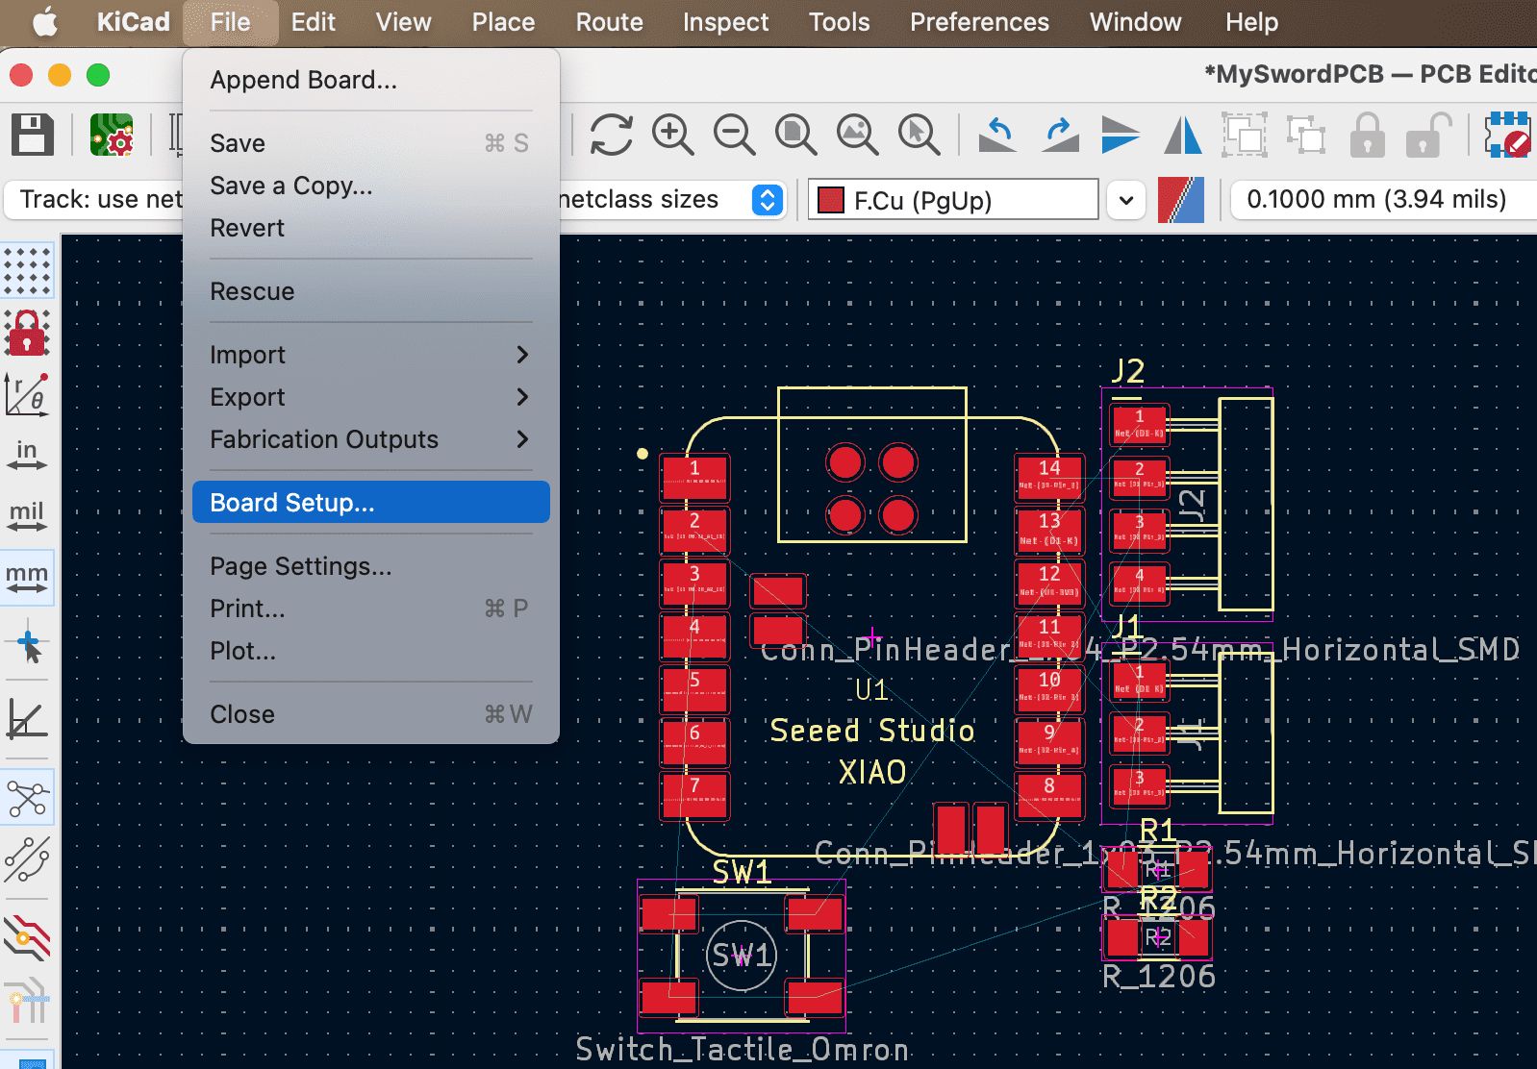This screenshot has height=1069, width=1537.
Task: Toggle the angle snapping left toolbar icon
Action: click(28, 719)
